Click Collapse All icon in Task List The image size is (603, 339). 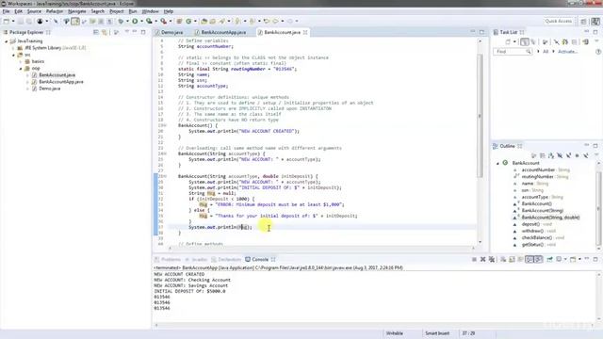(x=575, y=41)
